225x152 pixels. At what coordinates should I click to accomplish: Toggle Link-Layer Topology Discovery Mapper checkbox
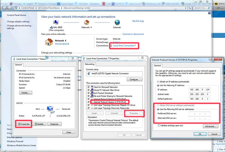point(88,105)
